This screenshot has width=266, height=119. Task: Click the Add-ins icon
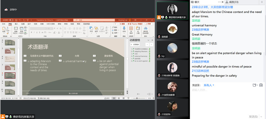tap(131, 28)
